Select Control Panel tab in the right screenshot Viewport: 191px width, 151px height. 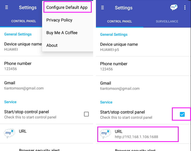(119, 21)
